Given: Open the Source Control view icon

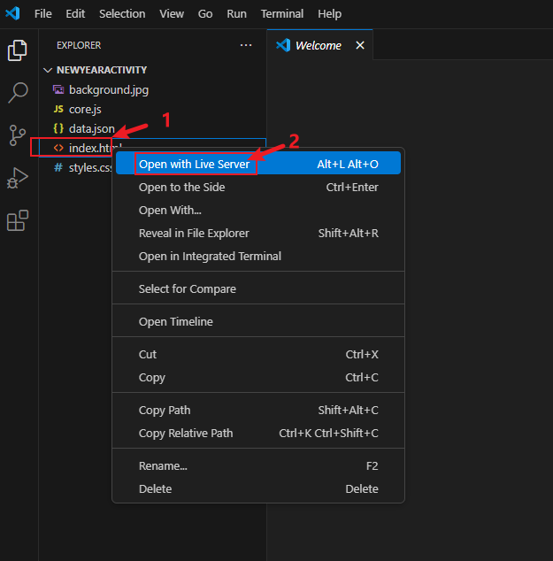Looking at the screenshot, I should 18,135.
